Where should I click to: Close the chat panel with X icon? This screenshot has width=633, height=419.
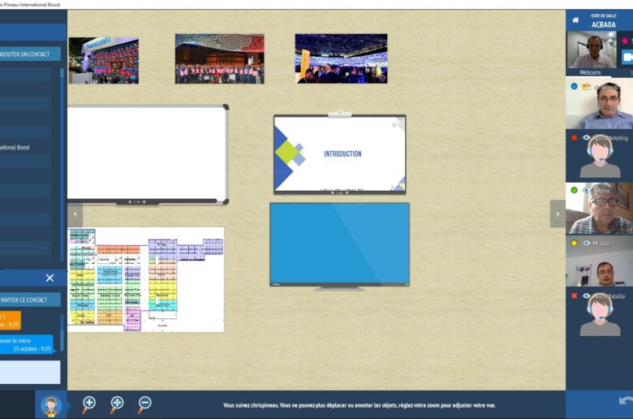pyautogui.click(x=50, y=278)
